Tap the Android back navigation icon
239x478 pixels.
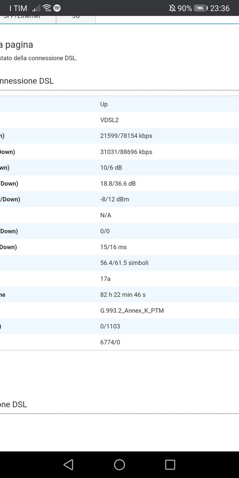(x=68, y=464)
